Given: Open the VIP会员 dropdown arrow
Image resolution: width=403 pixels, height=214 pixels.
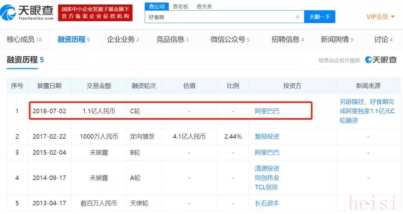Looking at the screenshot, I should pos(393,17).
